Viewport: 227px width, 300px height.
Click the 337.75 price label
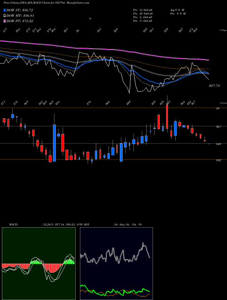click(x=214, y=86)
